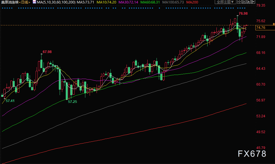Click the MA100:65.73 value

point(173,2)
